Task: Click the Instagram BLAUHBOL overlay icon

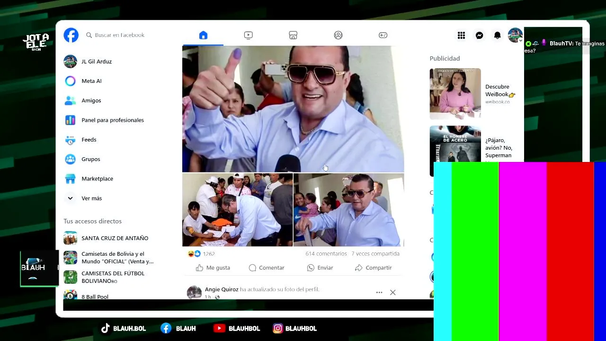Action: point(278,328)
